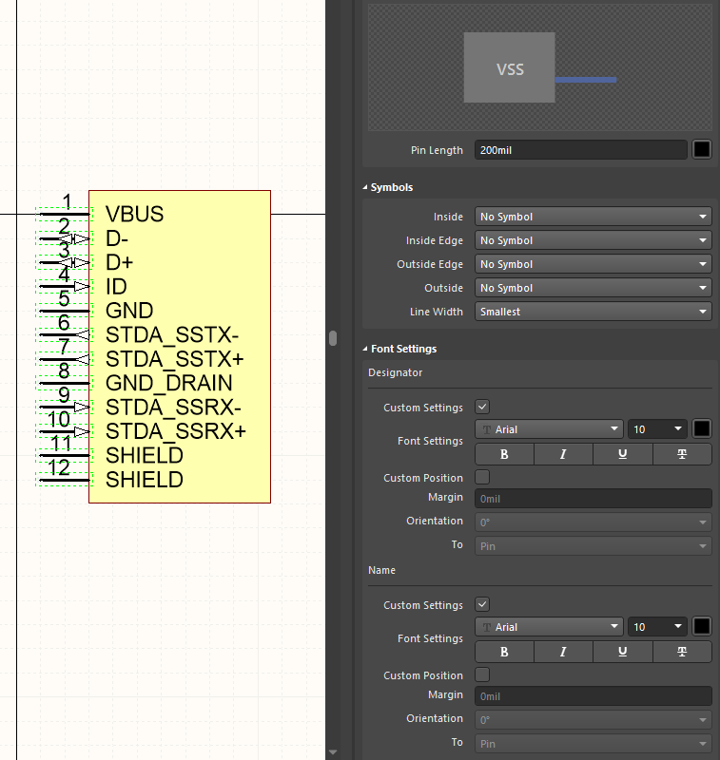Open Name font size dropdown

coord(657,627)
